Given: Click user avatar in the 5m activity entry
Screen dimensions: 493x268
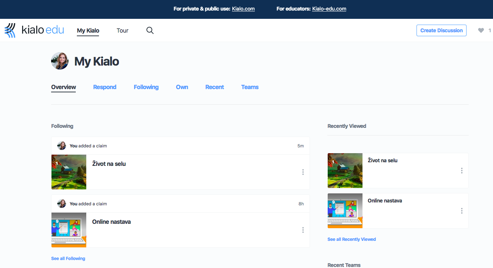Looking at the screenshot, I should [x=62, y=146].
